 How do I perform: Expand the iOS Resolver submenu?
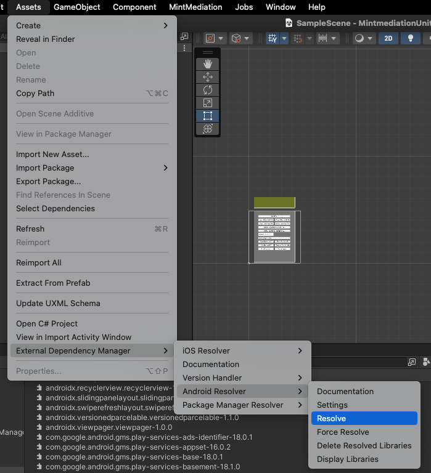tap(242, 350)
